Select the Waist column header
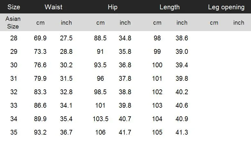 click(54, 7)
